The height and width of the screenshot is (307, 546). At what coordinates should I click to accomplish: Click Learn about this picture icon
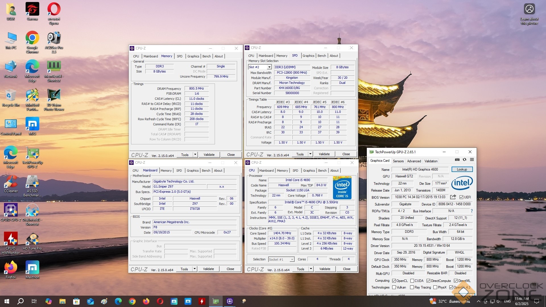pyautogui.click(x=529, y=14)
